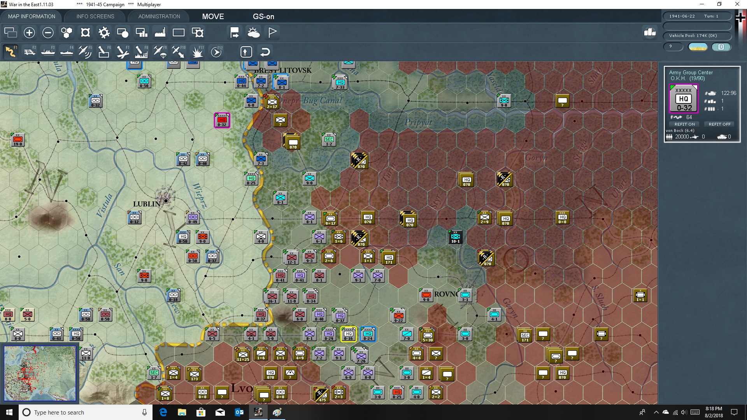
Task: Toggle the hex grid display icon
Action: tap(67, 33)
